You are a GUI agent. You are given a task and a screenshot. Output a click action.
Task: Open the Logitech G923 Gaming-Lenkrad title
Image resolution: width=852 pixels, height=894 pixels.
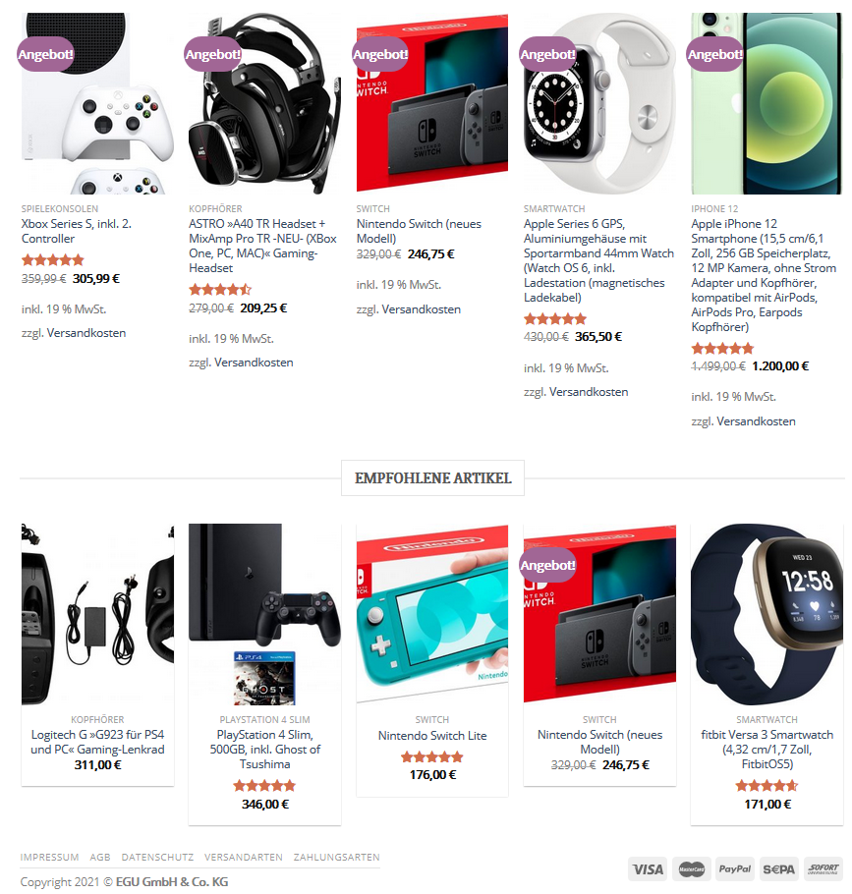97,742
